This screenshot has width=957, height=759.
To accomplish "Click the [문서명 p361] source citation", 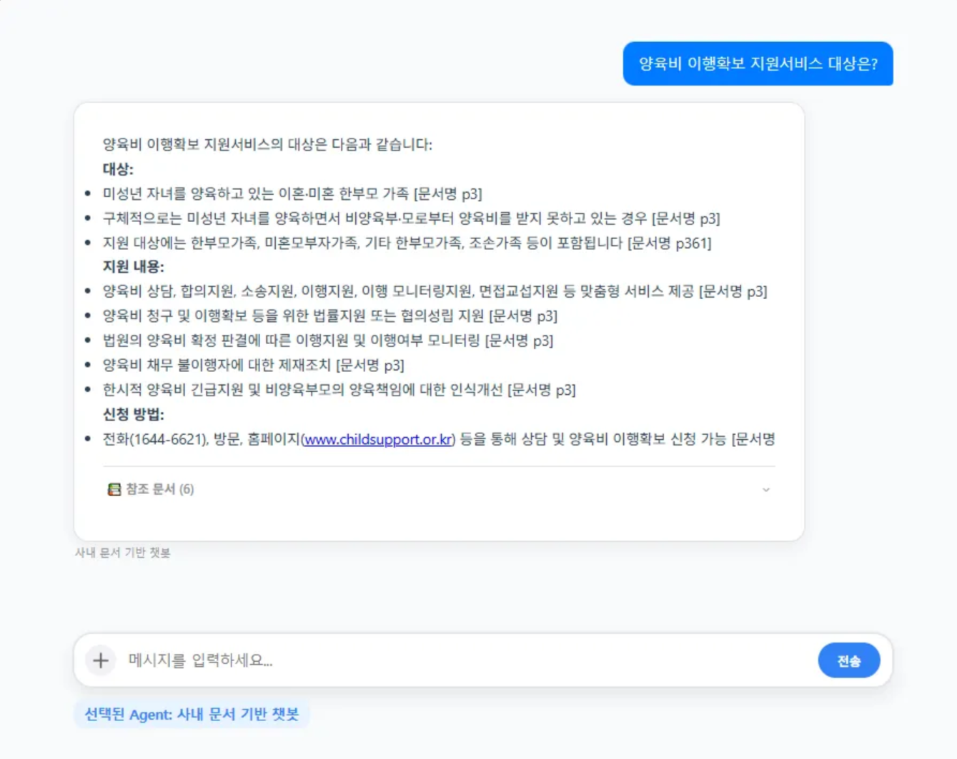I will 668,243.
